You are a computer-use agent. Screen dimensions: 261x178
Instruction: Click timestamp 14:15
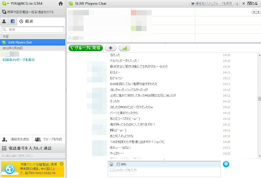click(x=227, y=136)
